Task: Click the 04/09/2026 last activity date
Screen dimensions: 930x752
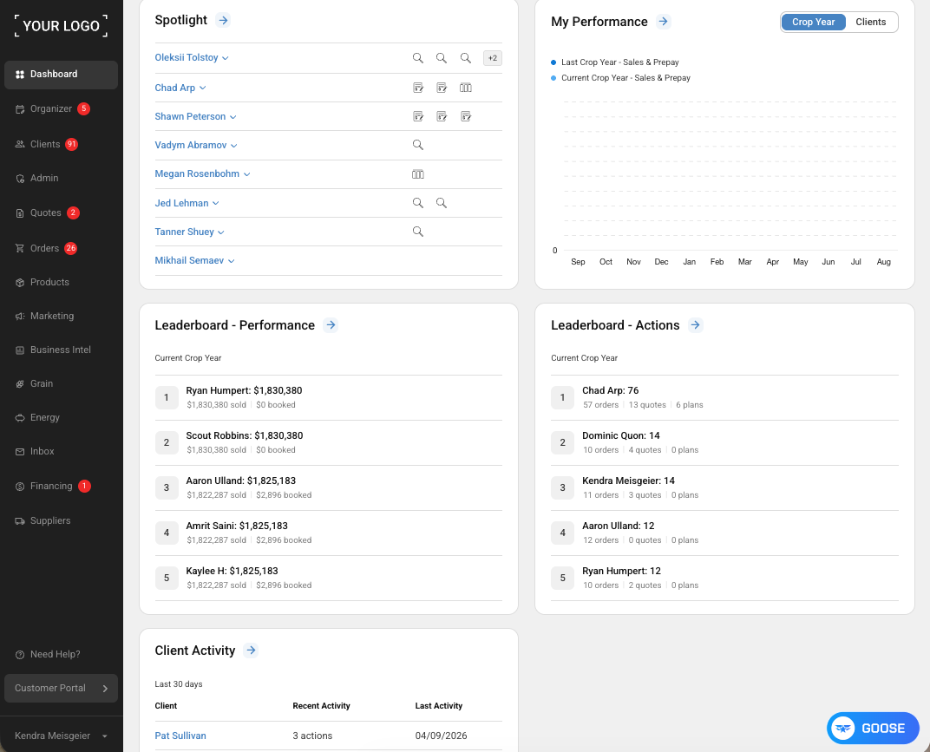Action: click(441, 736)
